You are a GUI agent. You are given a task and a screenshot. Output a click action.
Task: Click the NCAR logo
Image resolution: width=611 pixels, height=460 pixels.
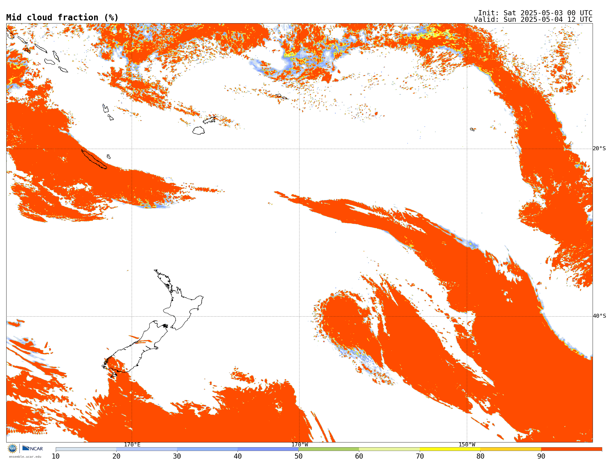(33, 448)
